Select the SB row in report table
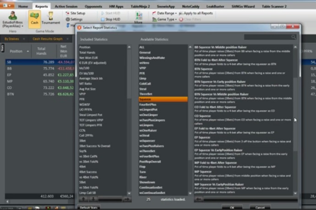 [x=40, y=62]
